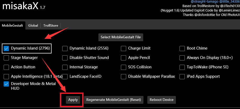
Task: Enable SOS Collision option
Action: 124,67
